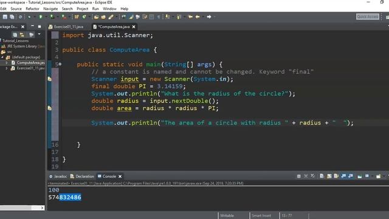Open the New Java Class dropdown arrow
The image size is (389, 219).
click(89, 16)
